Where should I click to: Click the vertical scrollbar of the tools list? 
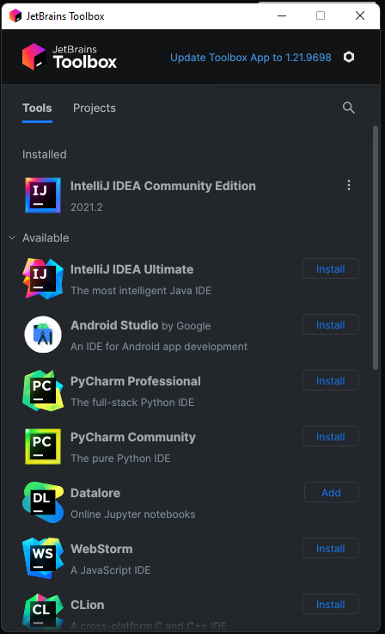(376, 248)
